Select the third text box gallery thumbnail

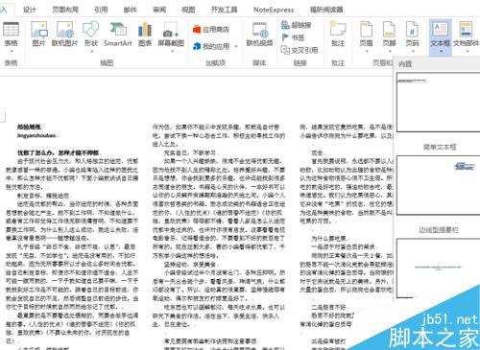tap(438, 268)
